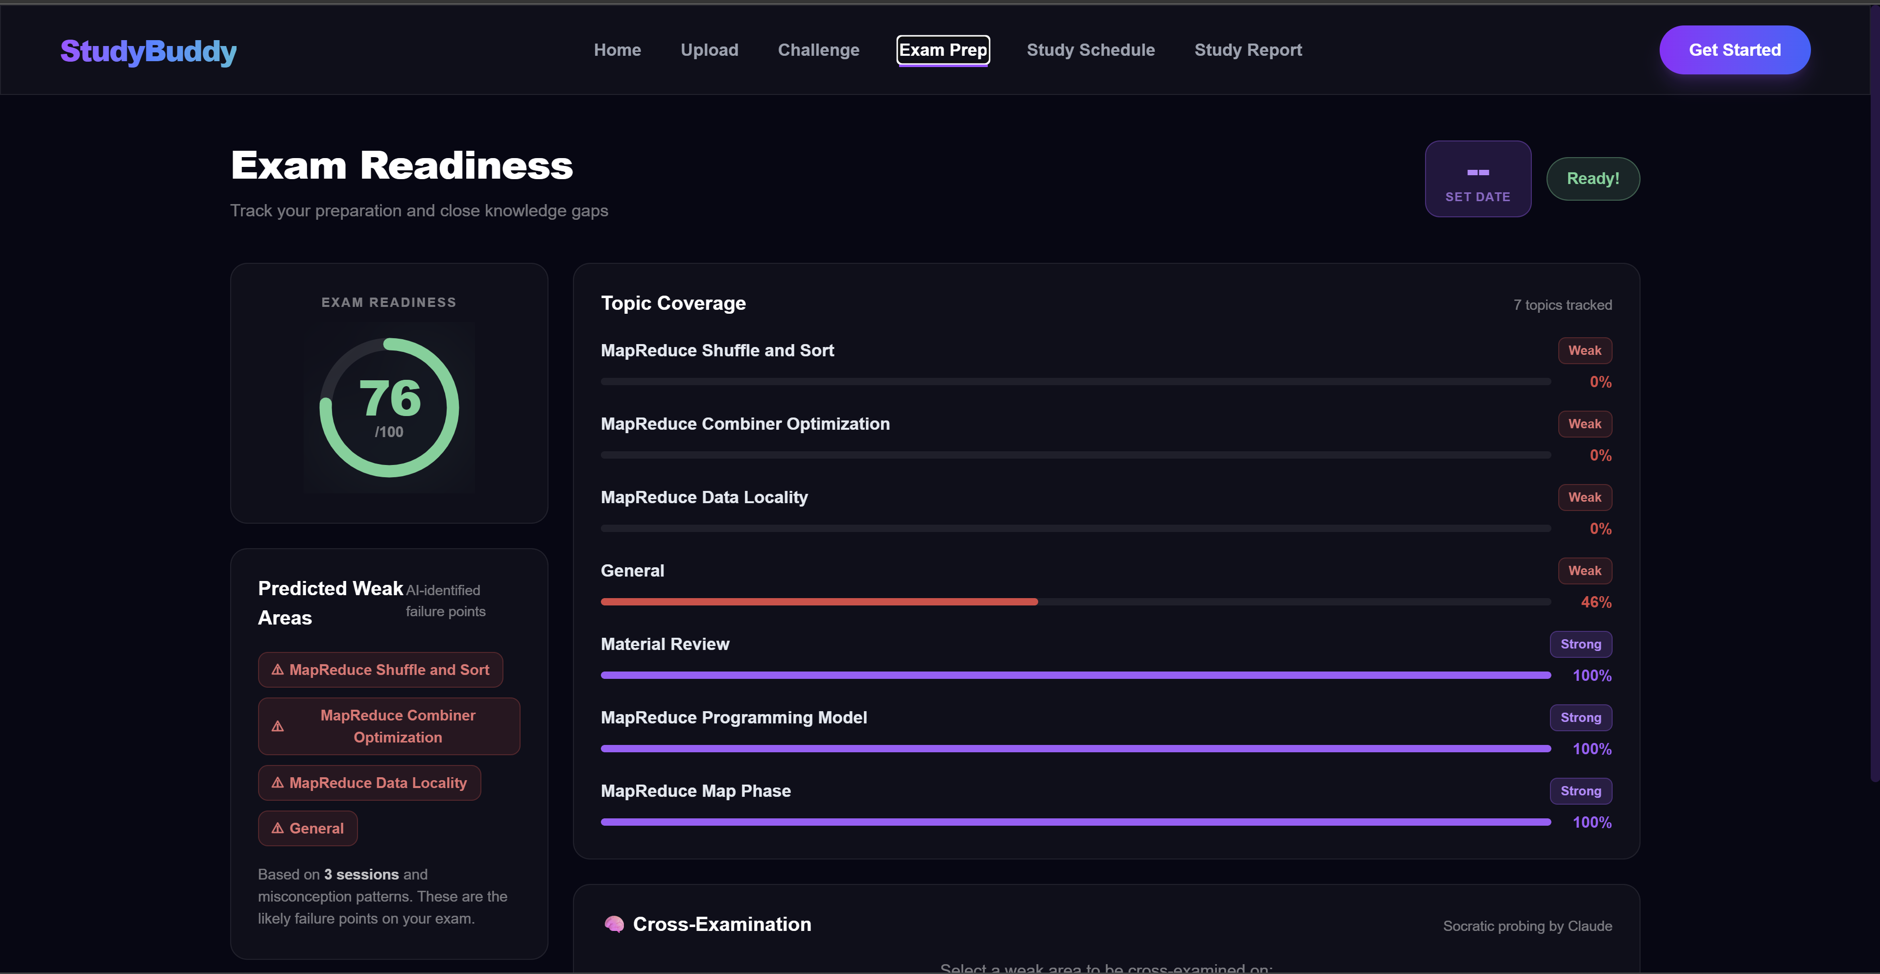Click the Ready! status badge
This screenshot has width=1880, height=974.
click(x=1593, y=179)
